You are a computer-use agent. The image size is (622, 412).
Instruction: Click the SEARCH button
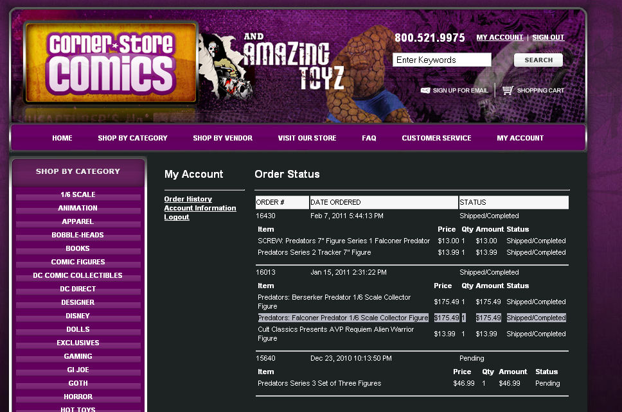pyautogui.click(x=538, y=60)
